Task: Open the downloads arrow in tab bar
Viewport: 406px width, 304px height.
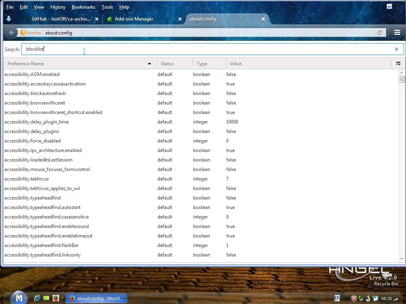Action: [9, 19]
